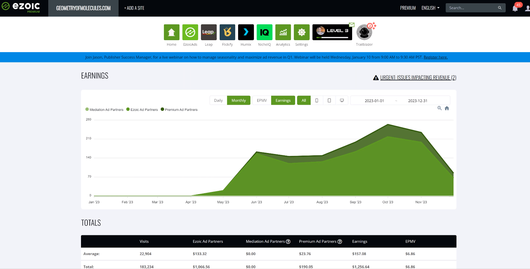Open the Trailblazer astronaut badge

[364, 32]
